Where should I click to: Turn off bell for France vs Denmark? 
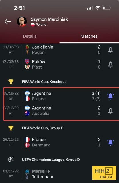[110, 142]
